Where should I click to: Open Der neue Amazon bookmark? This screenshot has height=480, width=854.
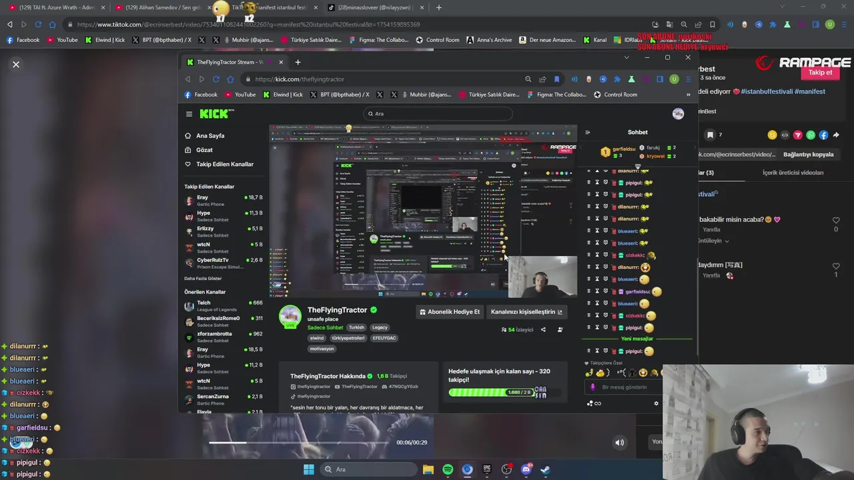click(x=548, y=40)
